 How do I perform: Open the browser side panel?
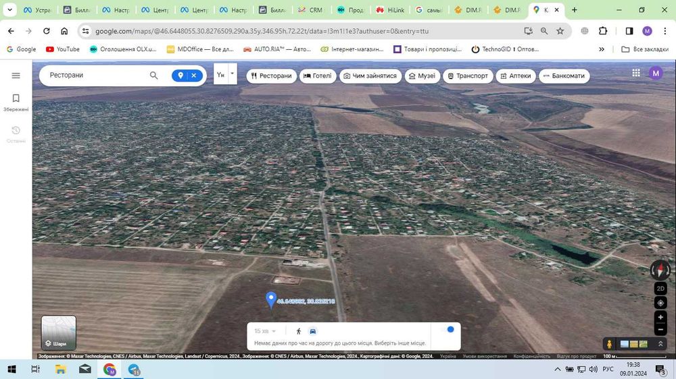pyautogui.click(x=629, y=31)
